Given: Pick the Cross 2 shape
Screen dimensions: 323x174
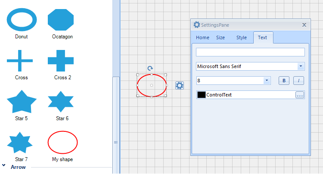Looking at the screenshot, I should (61, 61).
